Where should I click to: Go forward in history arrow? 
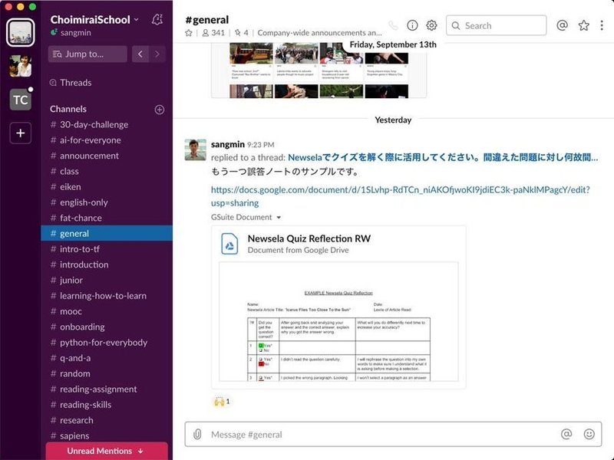[157, 54]
